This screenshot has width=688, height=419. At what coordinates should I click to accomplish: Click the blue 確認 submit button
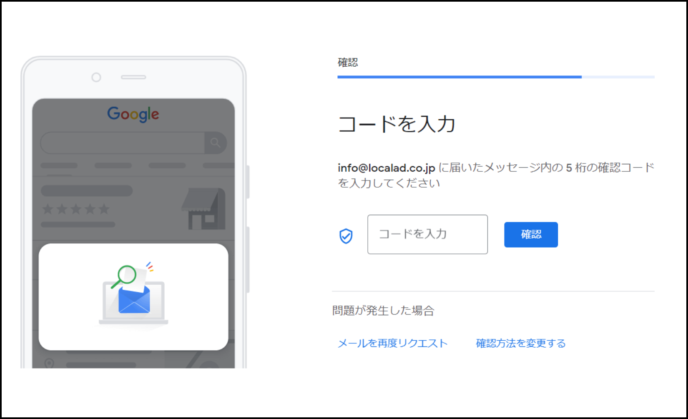coord(531,235)
